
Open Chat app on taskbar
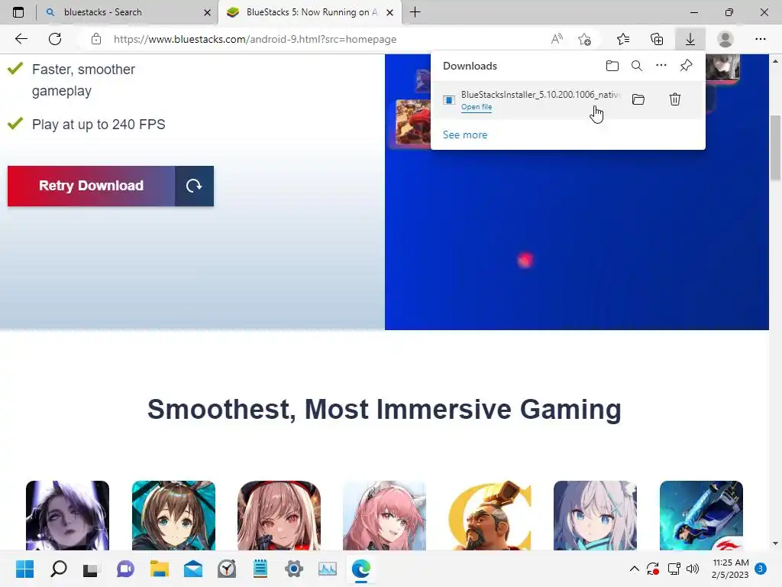(x=125, y=569)
